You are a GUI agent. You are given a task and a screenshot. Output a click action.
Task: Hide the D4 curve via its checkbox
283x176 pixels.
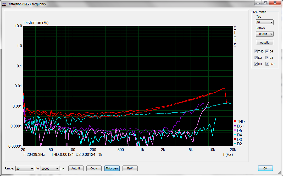click(267, 51)
